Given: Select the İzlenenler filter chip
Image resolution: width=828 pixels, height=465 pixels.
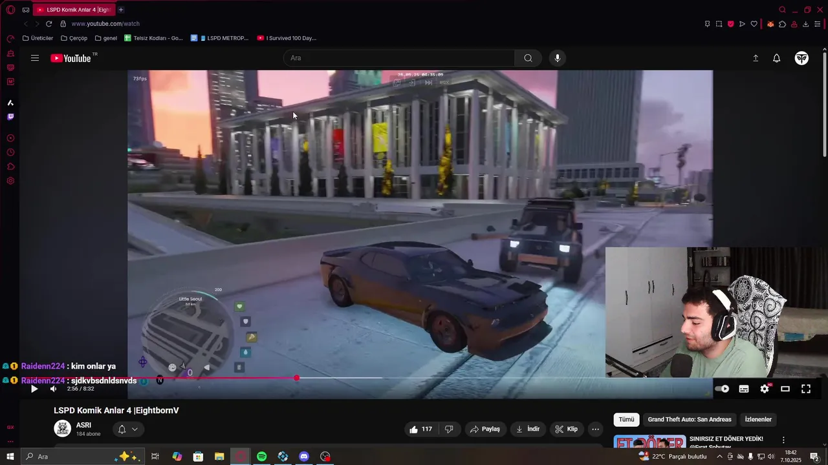Looking at the screenshot, I should [758, 419].
